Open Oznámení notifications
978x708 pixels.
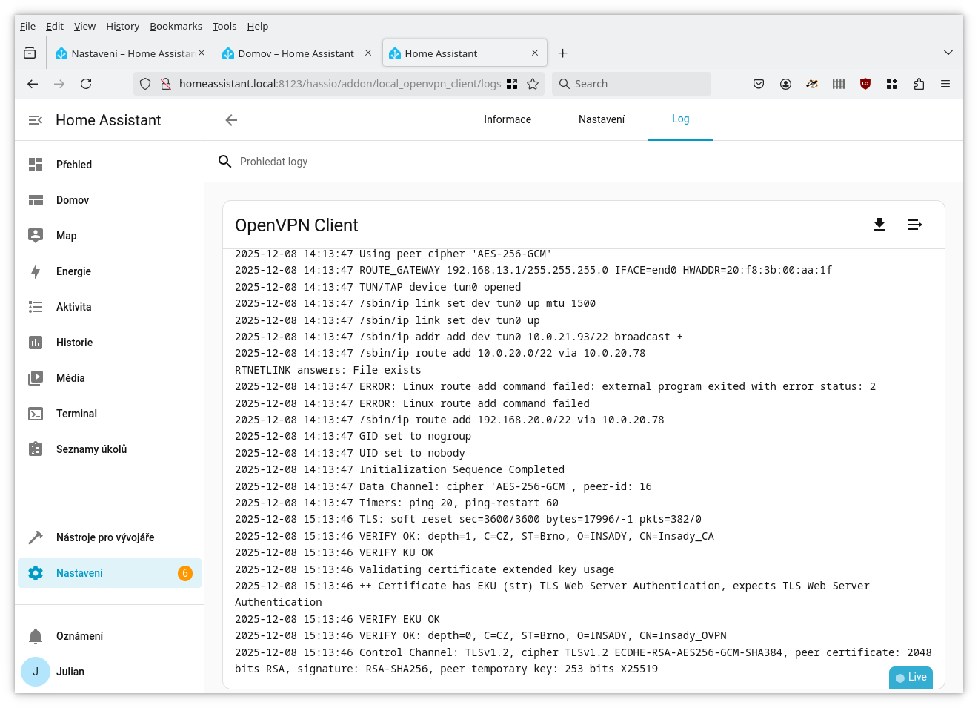[x=110, y=636]
